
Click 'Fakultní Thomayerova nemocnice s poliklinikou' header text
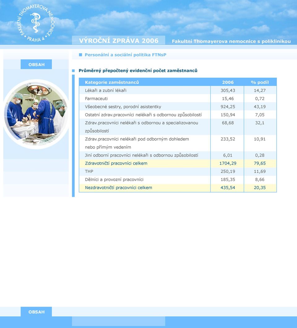coord(231,41)
